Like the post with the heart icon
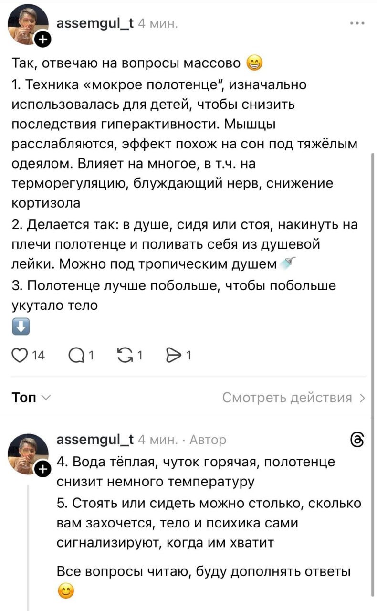377x611 pixels. 20,355
